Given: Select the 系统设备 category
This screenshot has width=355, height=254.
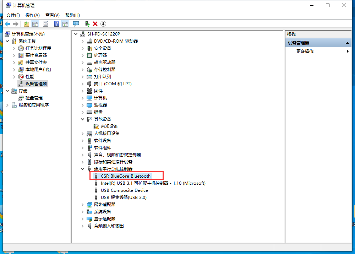Looking at the screenshot, I should pyautogui.click(x=103, y=212).
